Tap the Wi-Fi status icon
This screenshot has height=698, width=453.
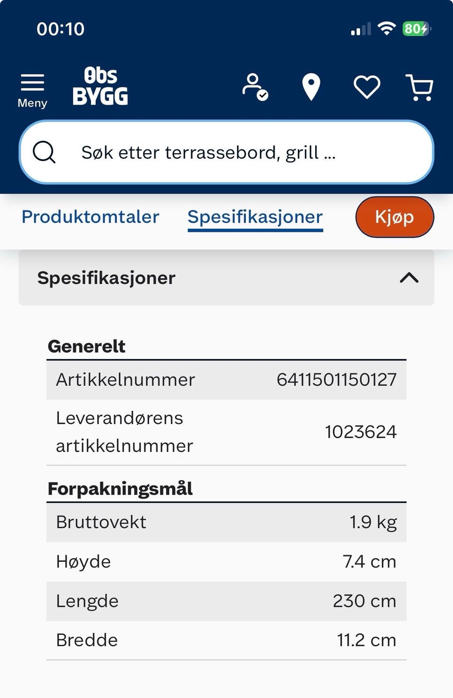tap(386, 29)
